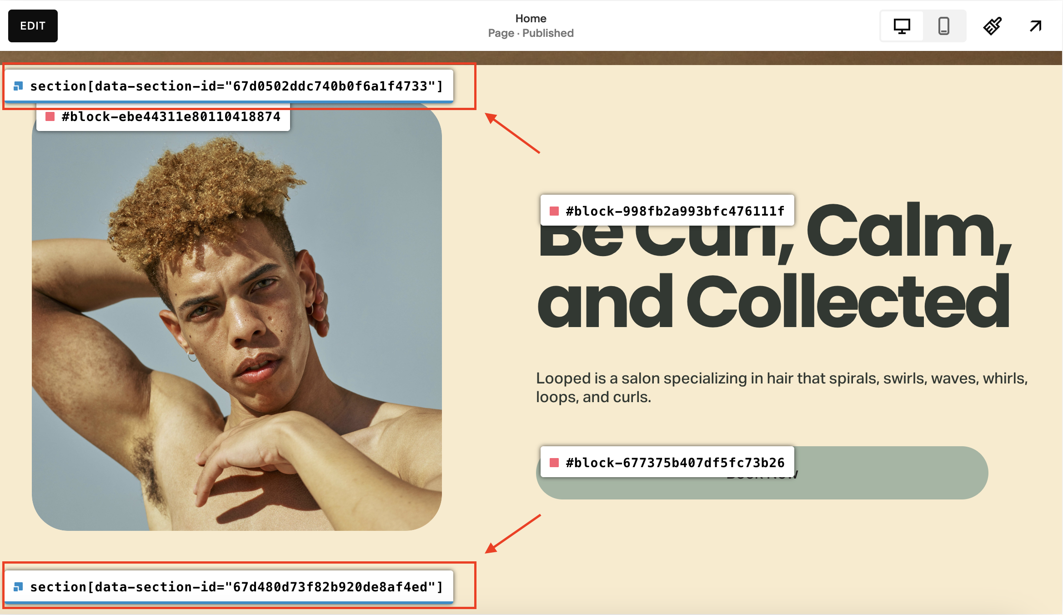Screen dimensions: 1063x615
Task: Select the #block-ebe44311e80110418874 label
Action: [171, 116]
